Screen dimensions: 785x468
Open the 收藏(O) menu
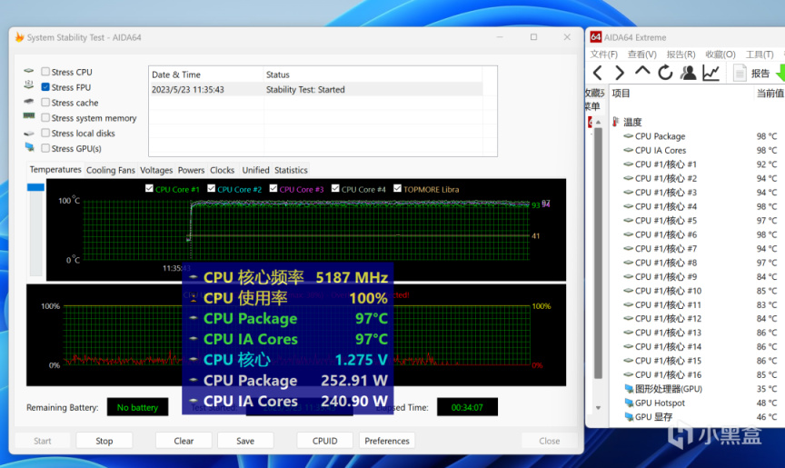720,54
